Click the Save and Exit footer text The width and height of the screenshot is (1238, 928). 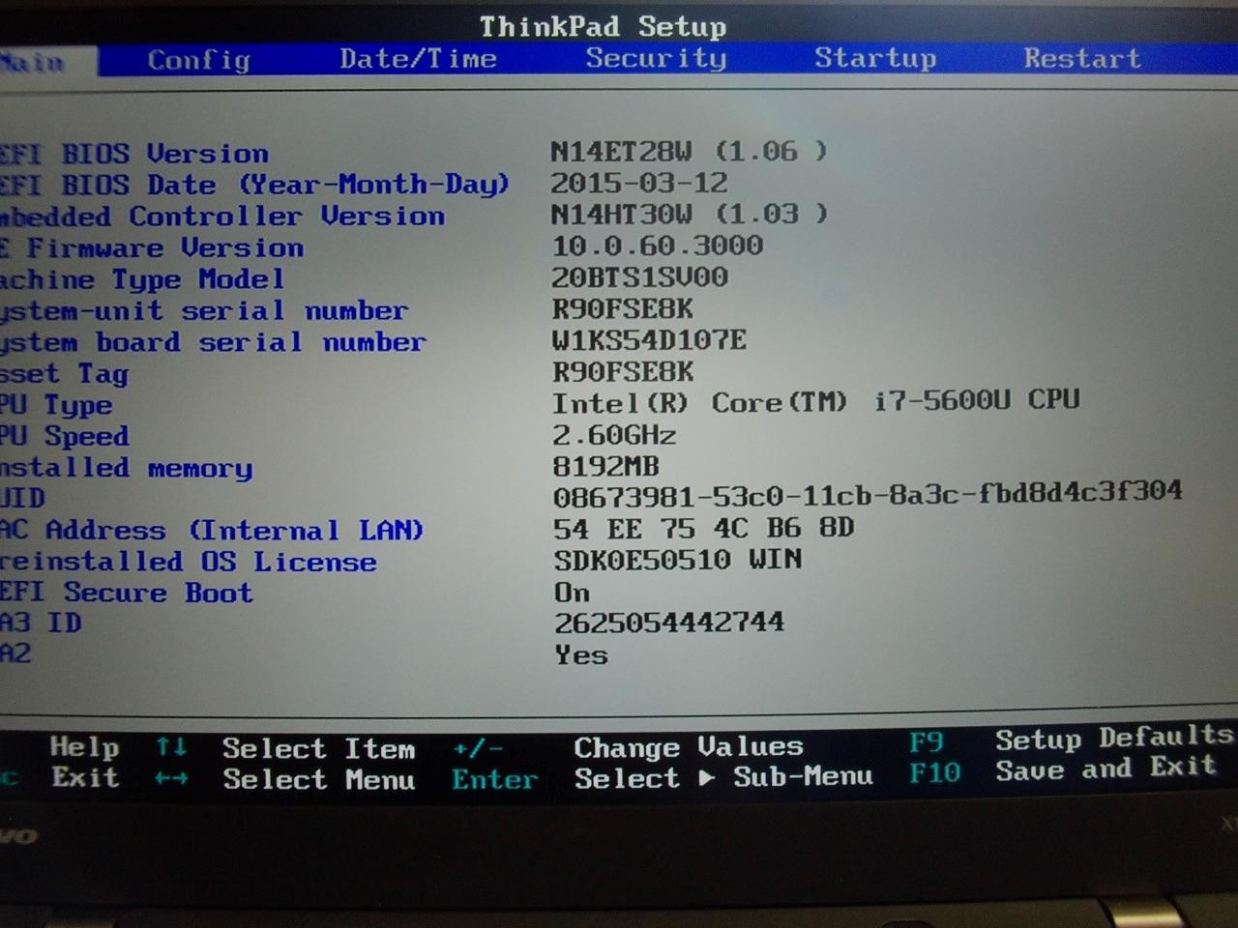[x=1105, y=769]
